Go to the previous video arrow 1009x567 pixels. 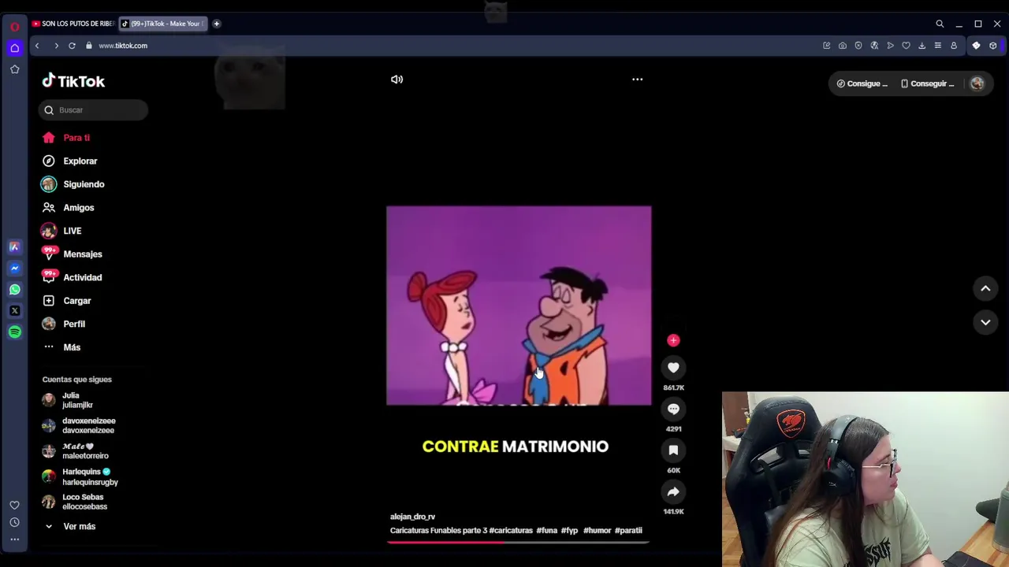coord(985,289)
